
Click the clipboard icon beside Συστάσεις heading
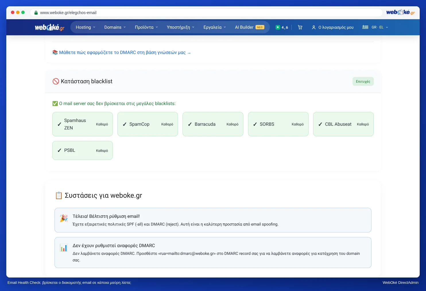[59, 195]
